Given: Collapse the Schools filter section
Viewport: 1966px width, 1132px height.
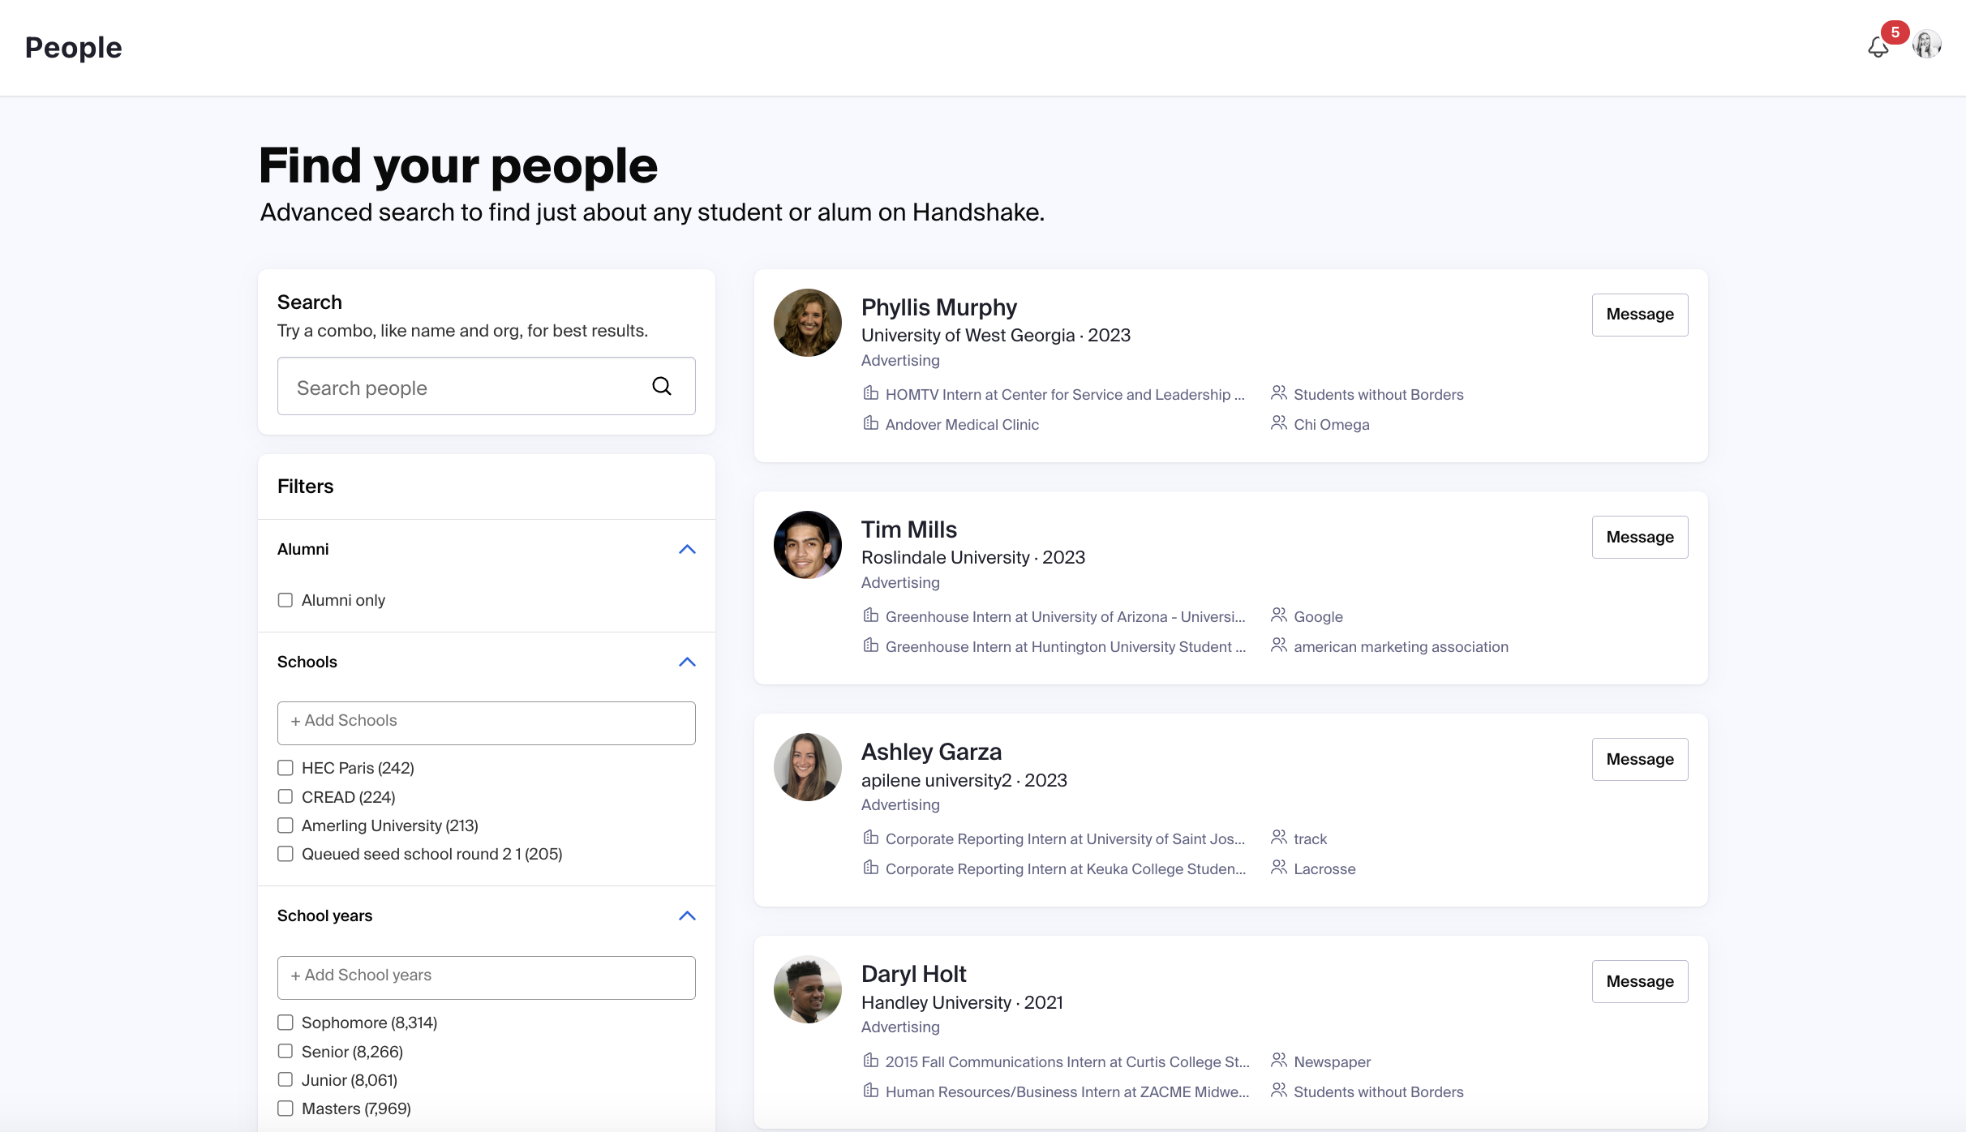Looking at the screenshot, I should pos(687,662).
